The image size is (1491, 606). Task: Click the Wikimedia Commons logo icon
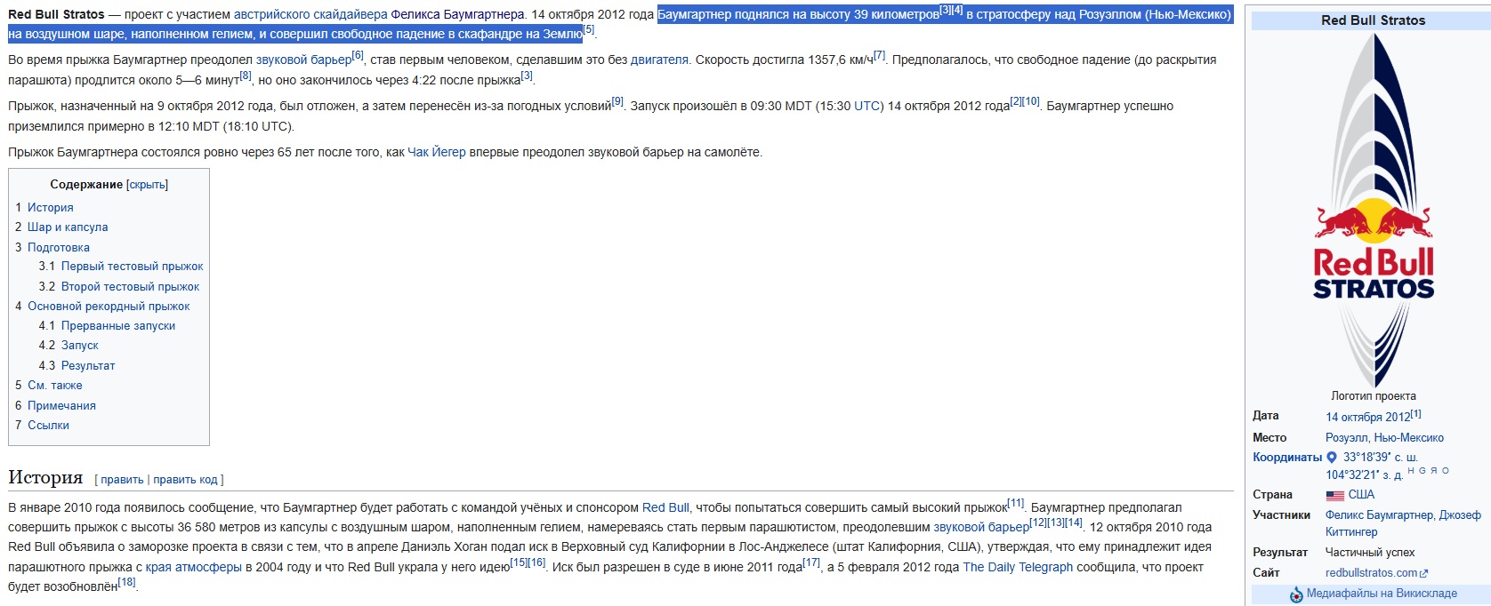[1296, 594]
